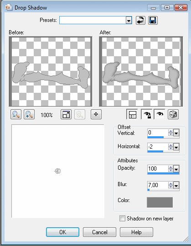The width and height of the screenshot is (191, 246).
Task: Click the save preset floppy disk icon
Action: [x=153, y=21]
